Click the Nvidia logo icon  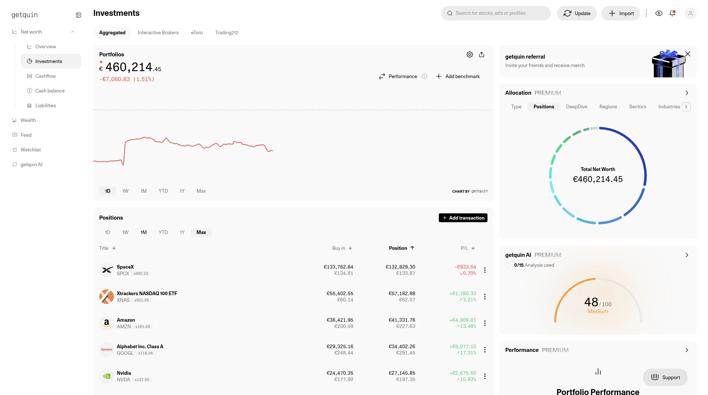107,376
